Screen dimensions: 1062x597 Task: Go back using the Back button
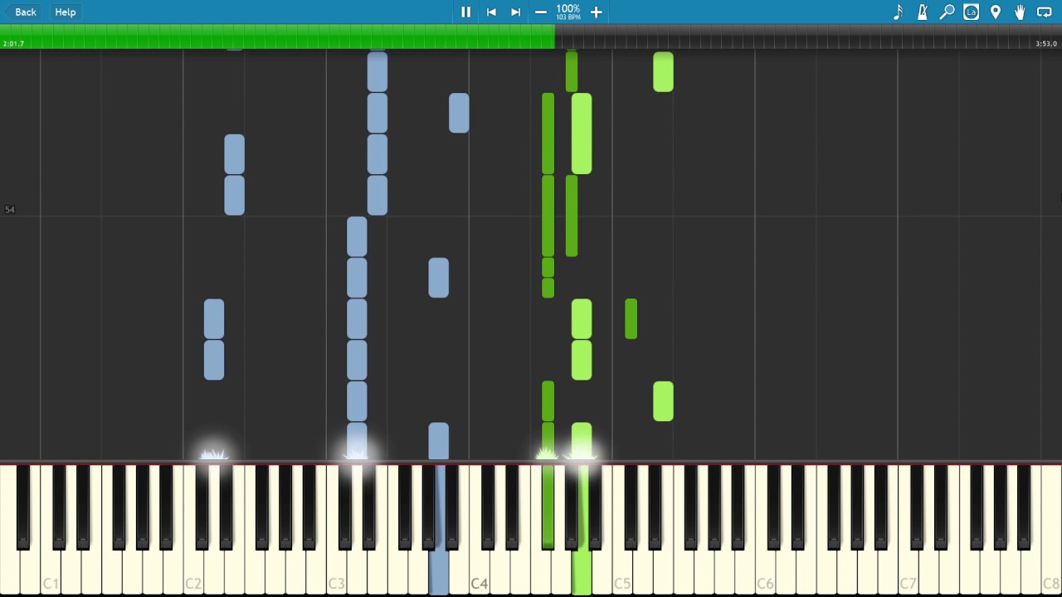click(x=22, y=12)
